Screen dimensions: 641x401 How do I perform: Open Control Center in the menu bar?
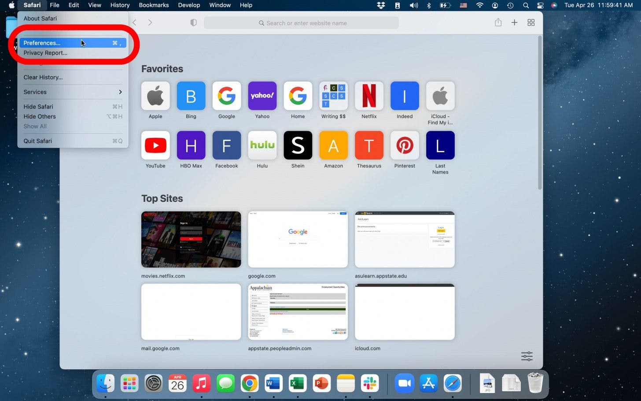pyautogui.click(x=540, y=5)
